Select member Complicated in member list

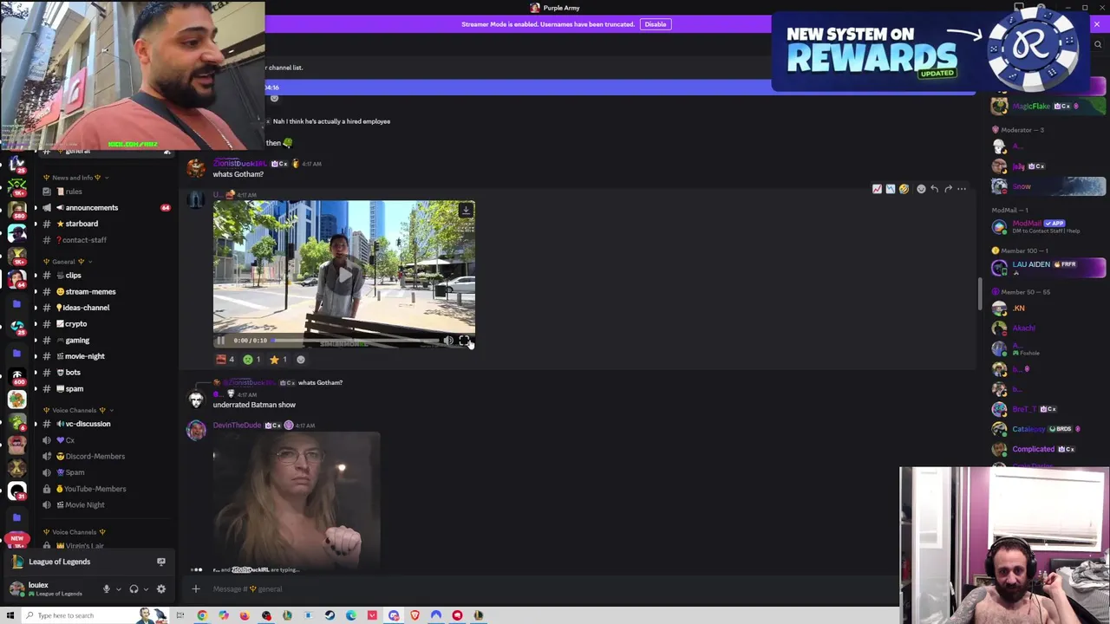pyautogui.click(x=1048, y=449)
